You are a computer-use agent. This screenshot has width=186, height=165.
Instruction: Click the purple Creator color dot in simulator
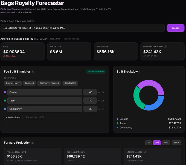pos(5,92)
